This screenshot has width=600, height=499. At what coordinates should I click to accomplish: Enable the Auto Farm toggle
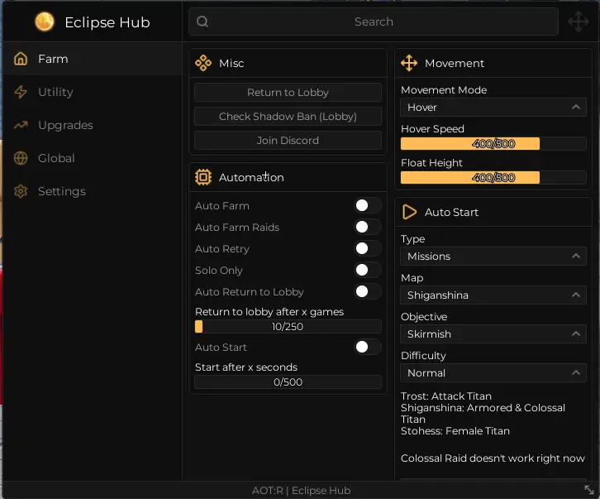367,205
